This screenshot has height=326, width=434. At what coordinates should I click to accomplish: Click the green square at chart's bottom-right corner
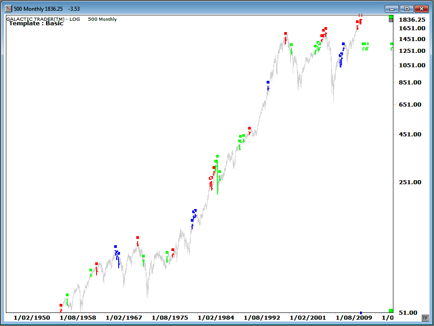click(391, 311)
